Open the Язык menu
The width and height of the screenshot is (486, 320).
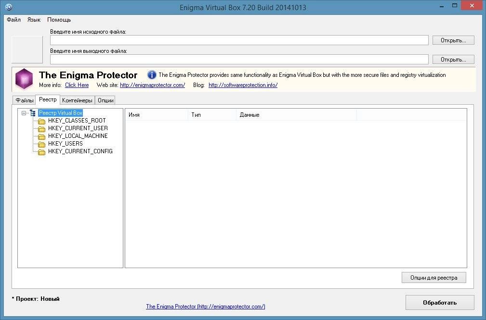(x=34, y=20)
